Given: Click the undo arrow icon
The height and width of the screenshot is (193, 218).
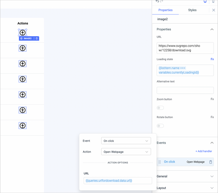Looking at the screenshot, I should pos(157,1).
